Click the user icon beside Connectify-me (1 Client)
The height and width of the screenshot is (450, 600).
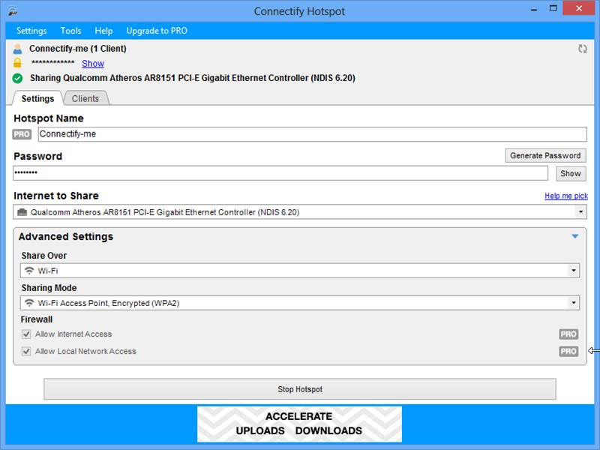point(17,49)
